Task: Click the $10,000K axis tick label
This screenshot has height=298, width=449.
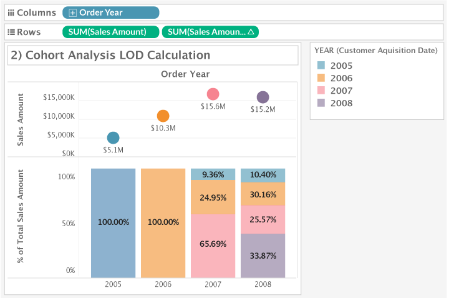Action: pyautogui.click(x=59, y=116)
